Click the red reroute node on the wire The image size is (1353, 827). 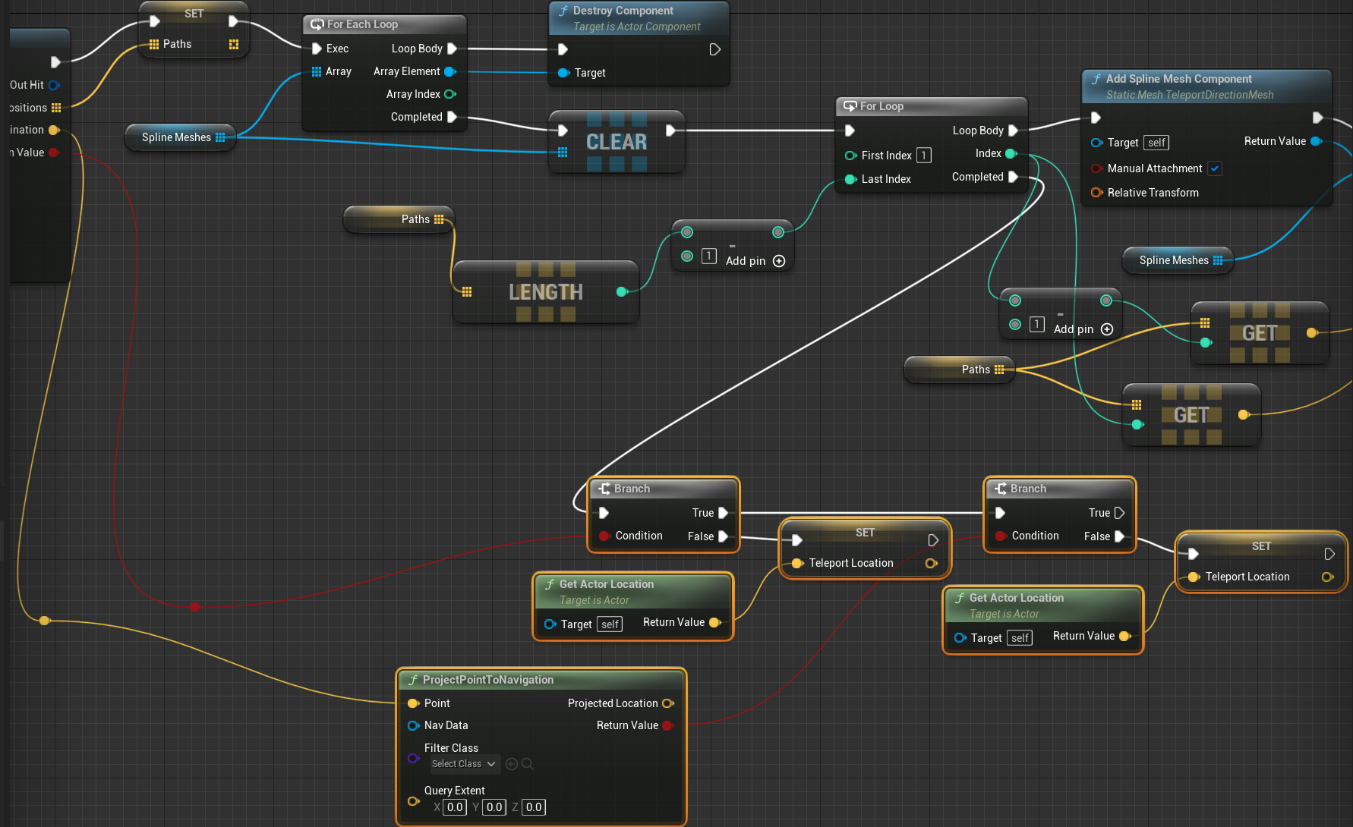coord(194,606)
